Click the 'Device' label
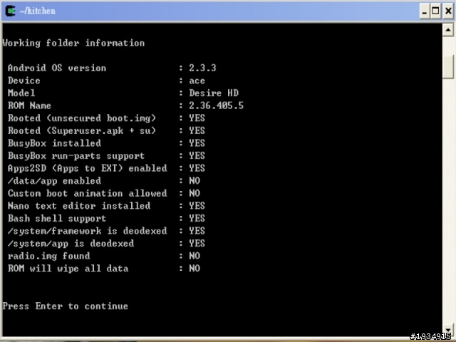 [24, 81]
